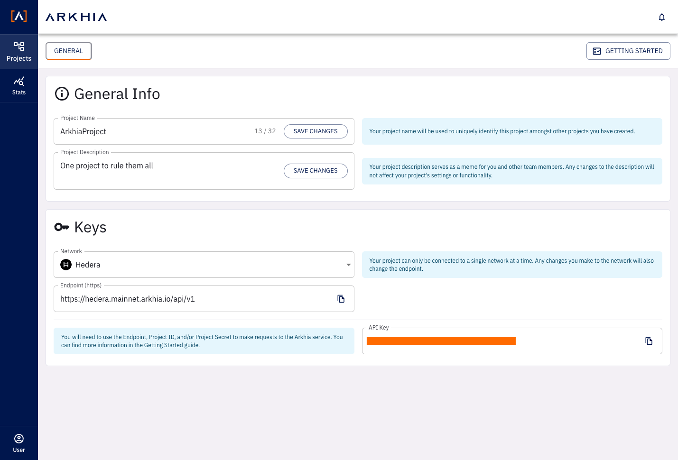Click the Hedera network logo icon

point(66,265)
